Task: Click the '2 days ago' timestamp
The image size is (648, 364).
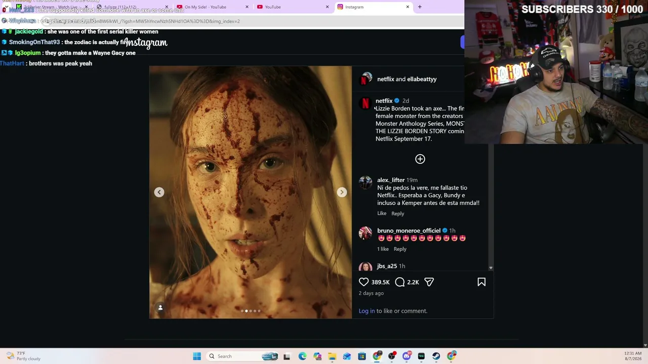Action: click(371, 293)
